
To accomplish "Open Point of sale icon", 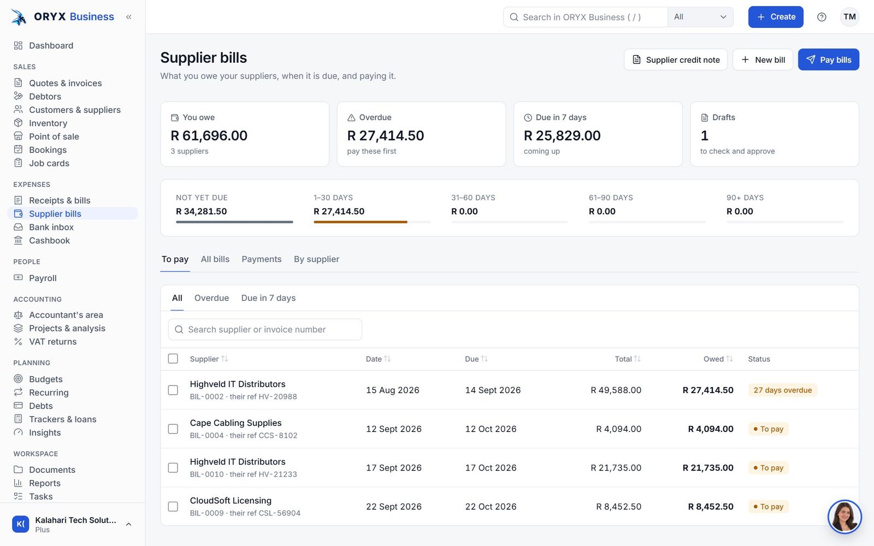I will click(18, 136).
